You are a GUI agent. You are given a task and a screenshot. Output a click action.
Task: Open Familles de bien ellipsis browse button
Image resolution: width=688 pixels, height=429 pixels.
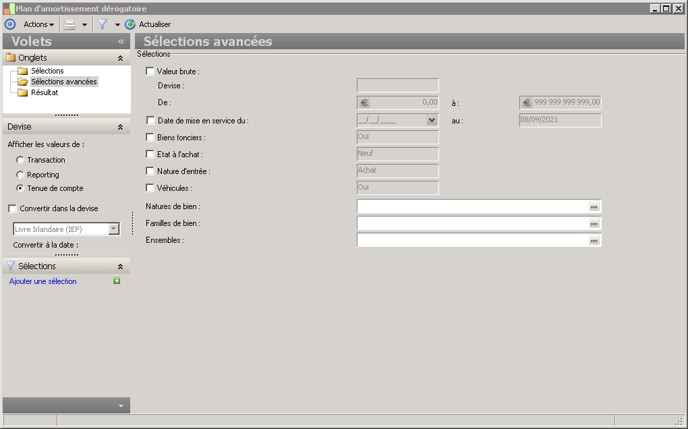tap(594, 223)
